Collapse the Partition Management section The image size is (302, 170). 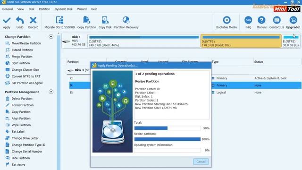coord(51,92)
